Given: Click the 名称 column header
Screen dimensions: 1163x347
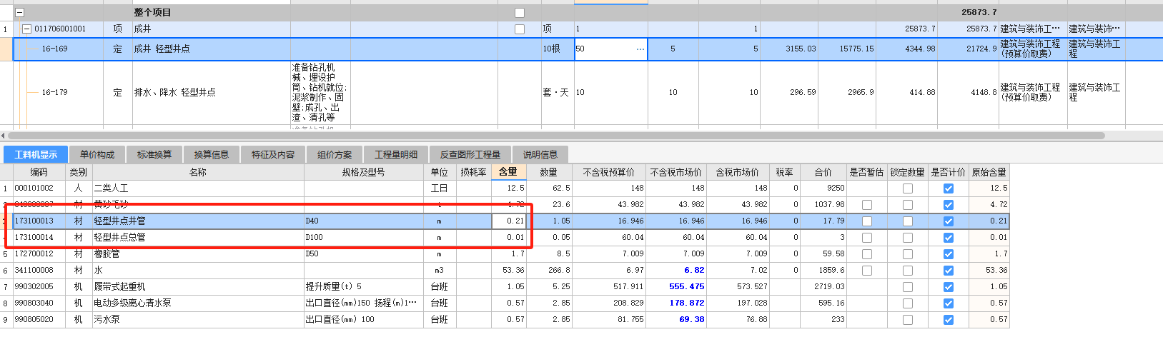Looking at the screenshot, I should click(x=198, y=172).
